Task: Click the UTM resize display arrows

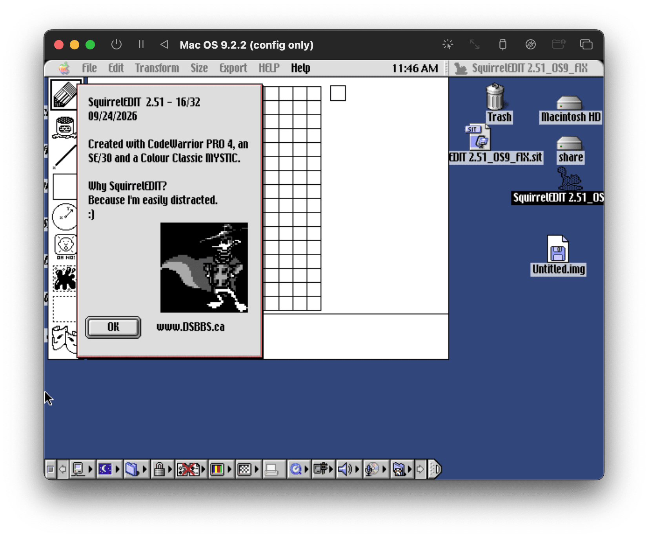Action: coord(475,45)
